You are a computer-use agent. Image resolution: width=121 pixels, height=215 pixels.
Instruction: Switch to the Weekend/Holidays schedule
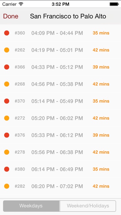click(88, 206)
